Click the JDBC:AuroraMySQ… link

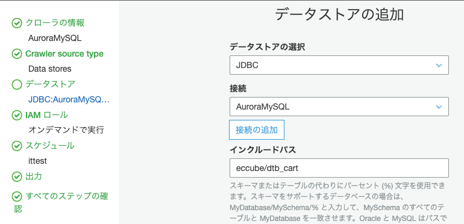[69, 100]
